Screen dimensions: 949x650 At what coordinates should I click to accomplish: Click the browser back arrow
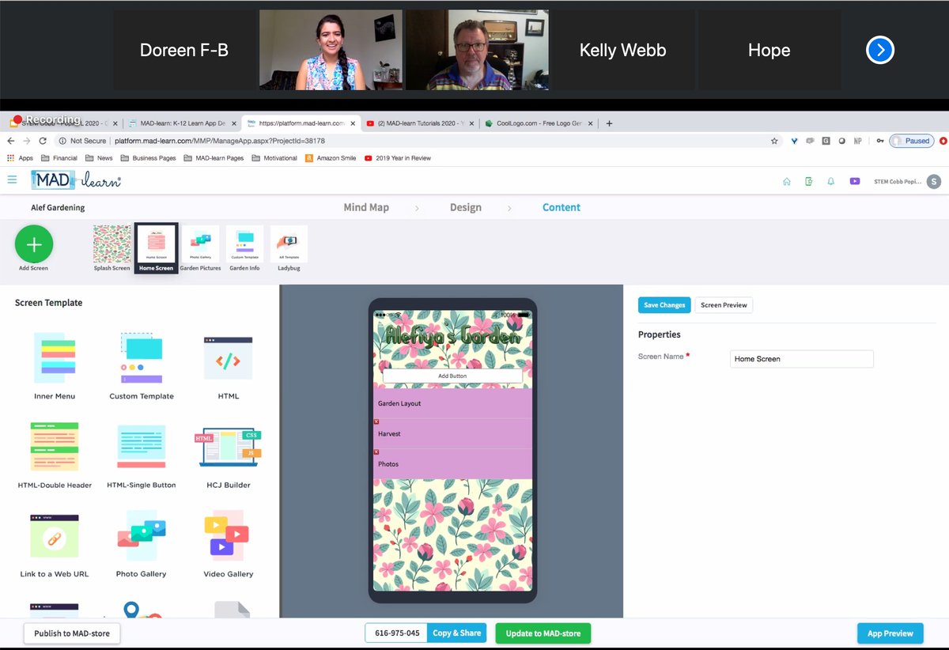pyautogui.click(x=11, y=141)
